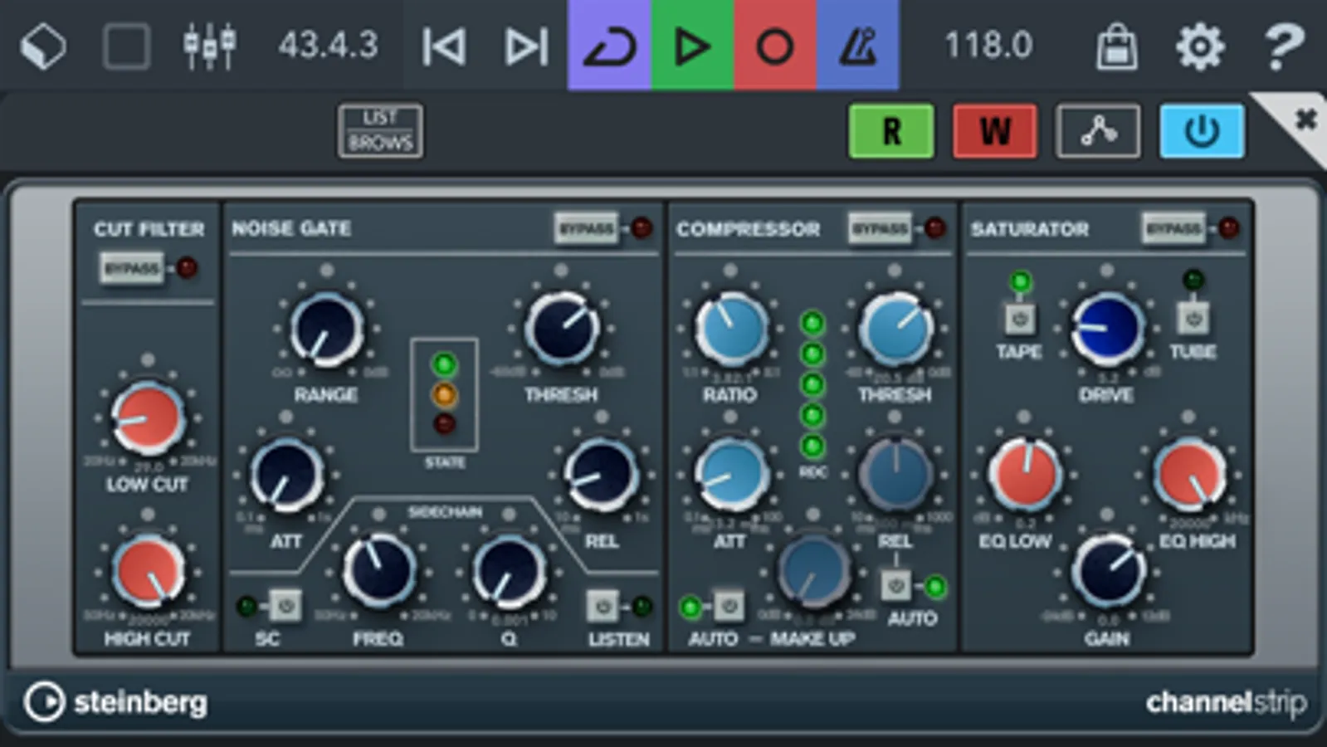Image resolution: width=1327 pixels, height=747 pixels.
Task: Click the rewind to start button
Action: point(443,46)
